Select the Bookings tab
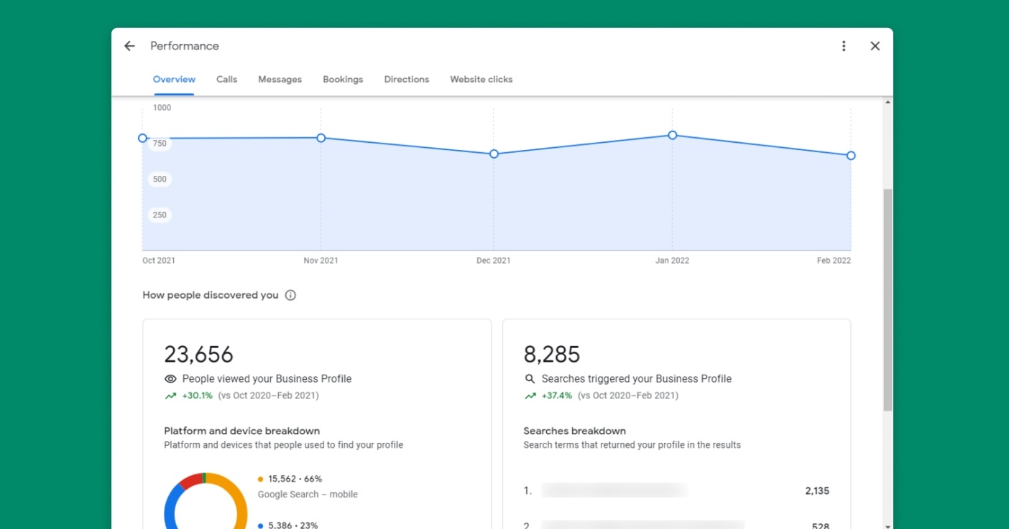The image size is (1009, 529). [x=343, y=79]
